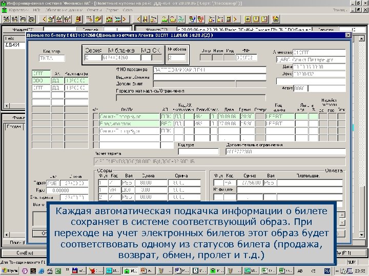Click the Internet Explorer quick launch icon
This screenshot has width=369, height=276.
pyautogui.click(x=41, y=271)
